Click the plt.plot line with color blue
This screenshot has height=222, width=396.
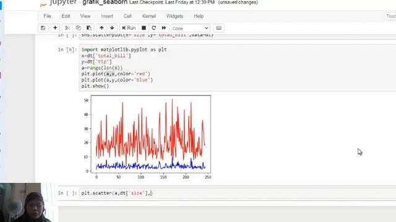(x=117, y=80)
